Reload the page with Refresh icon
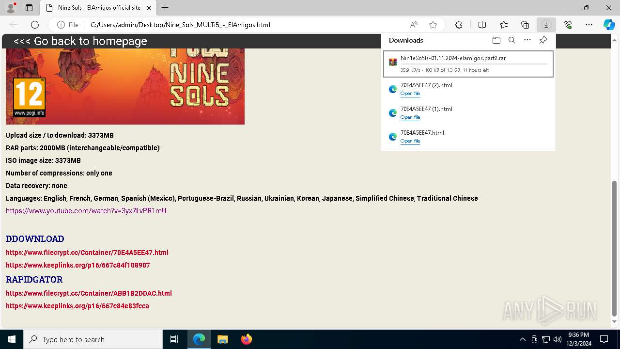620x349 pixels. coord(35,25)
